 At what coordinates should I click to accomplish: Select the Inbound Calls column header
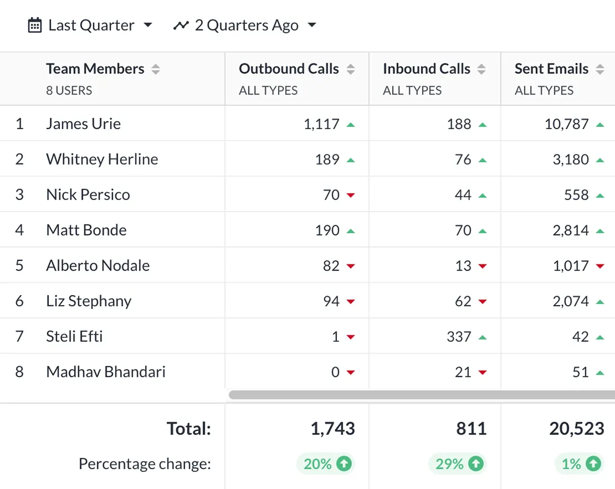(426, 68)
